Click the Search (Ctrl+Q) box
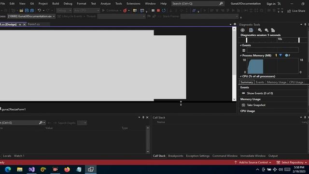This screenshot has width=309, height=174. (197, 3)
